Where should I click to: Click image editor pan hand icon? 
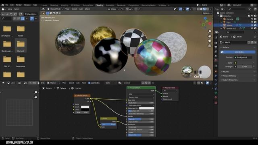pyautogui.click(x=36, y=97)
